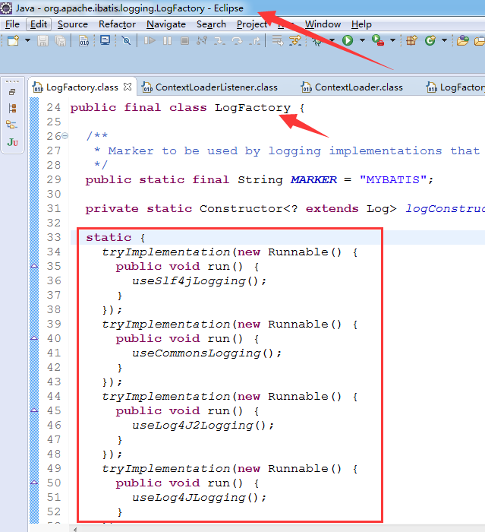
Task: Click the horizontal scrollbar left arrow
Action: click(x=75, y=529)
